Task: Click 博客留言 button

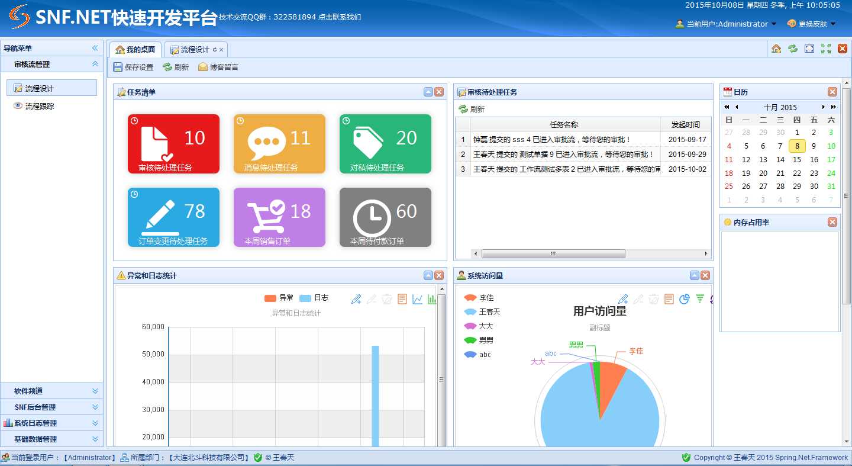Action: coord(218,67)
